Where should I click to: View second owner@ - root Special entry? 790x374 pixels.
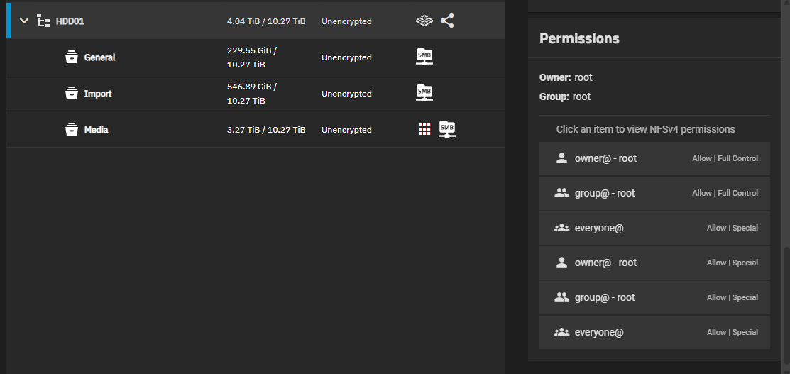(654, 263)
